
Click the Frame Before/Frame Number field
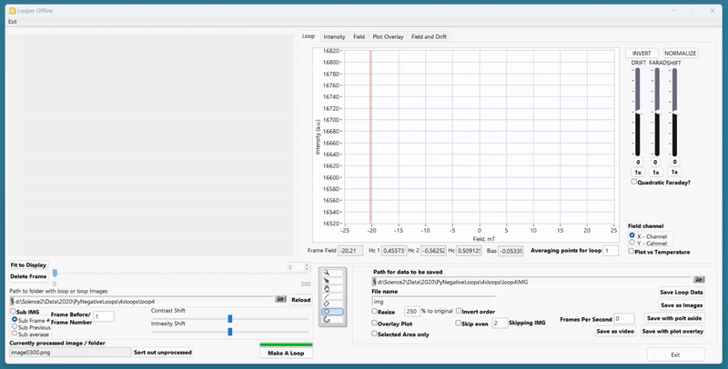(x=104, y=316)
